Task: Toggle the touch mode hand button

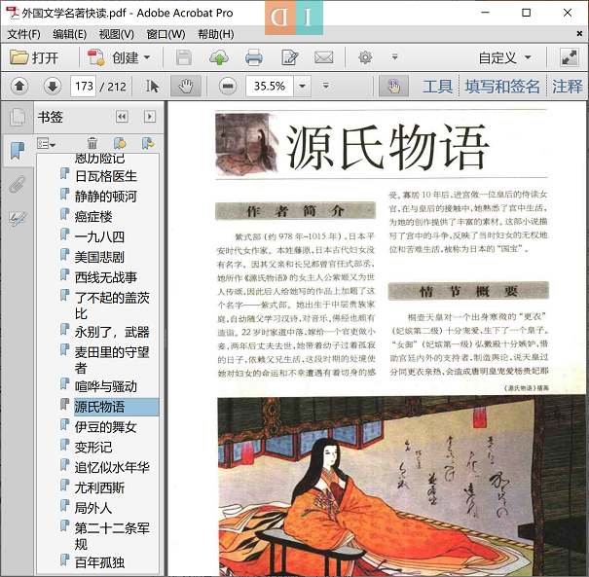Action: coord(393,87)
